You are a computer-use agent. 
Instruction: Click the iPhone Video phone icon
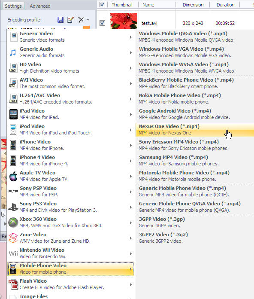tap(13, 145)
